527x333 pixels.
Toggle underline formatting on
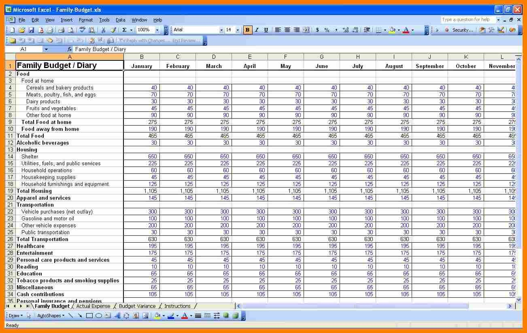pyautogui.click(x=266, y=30)
